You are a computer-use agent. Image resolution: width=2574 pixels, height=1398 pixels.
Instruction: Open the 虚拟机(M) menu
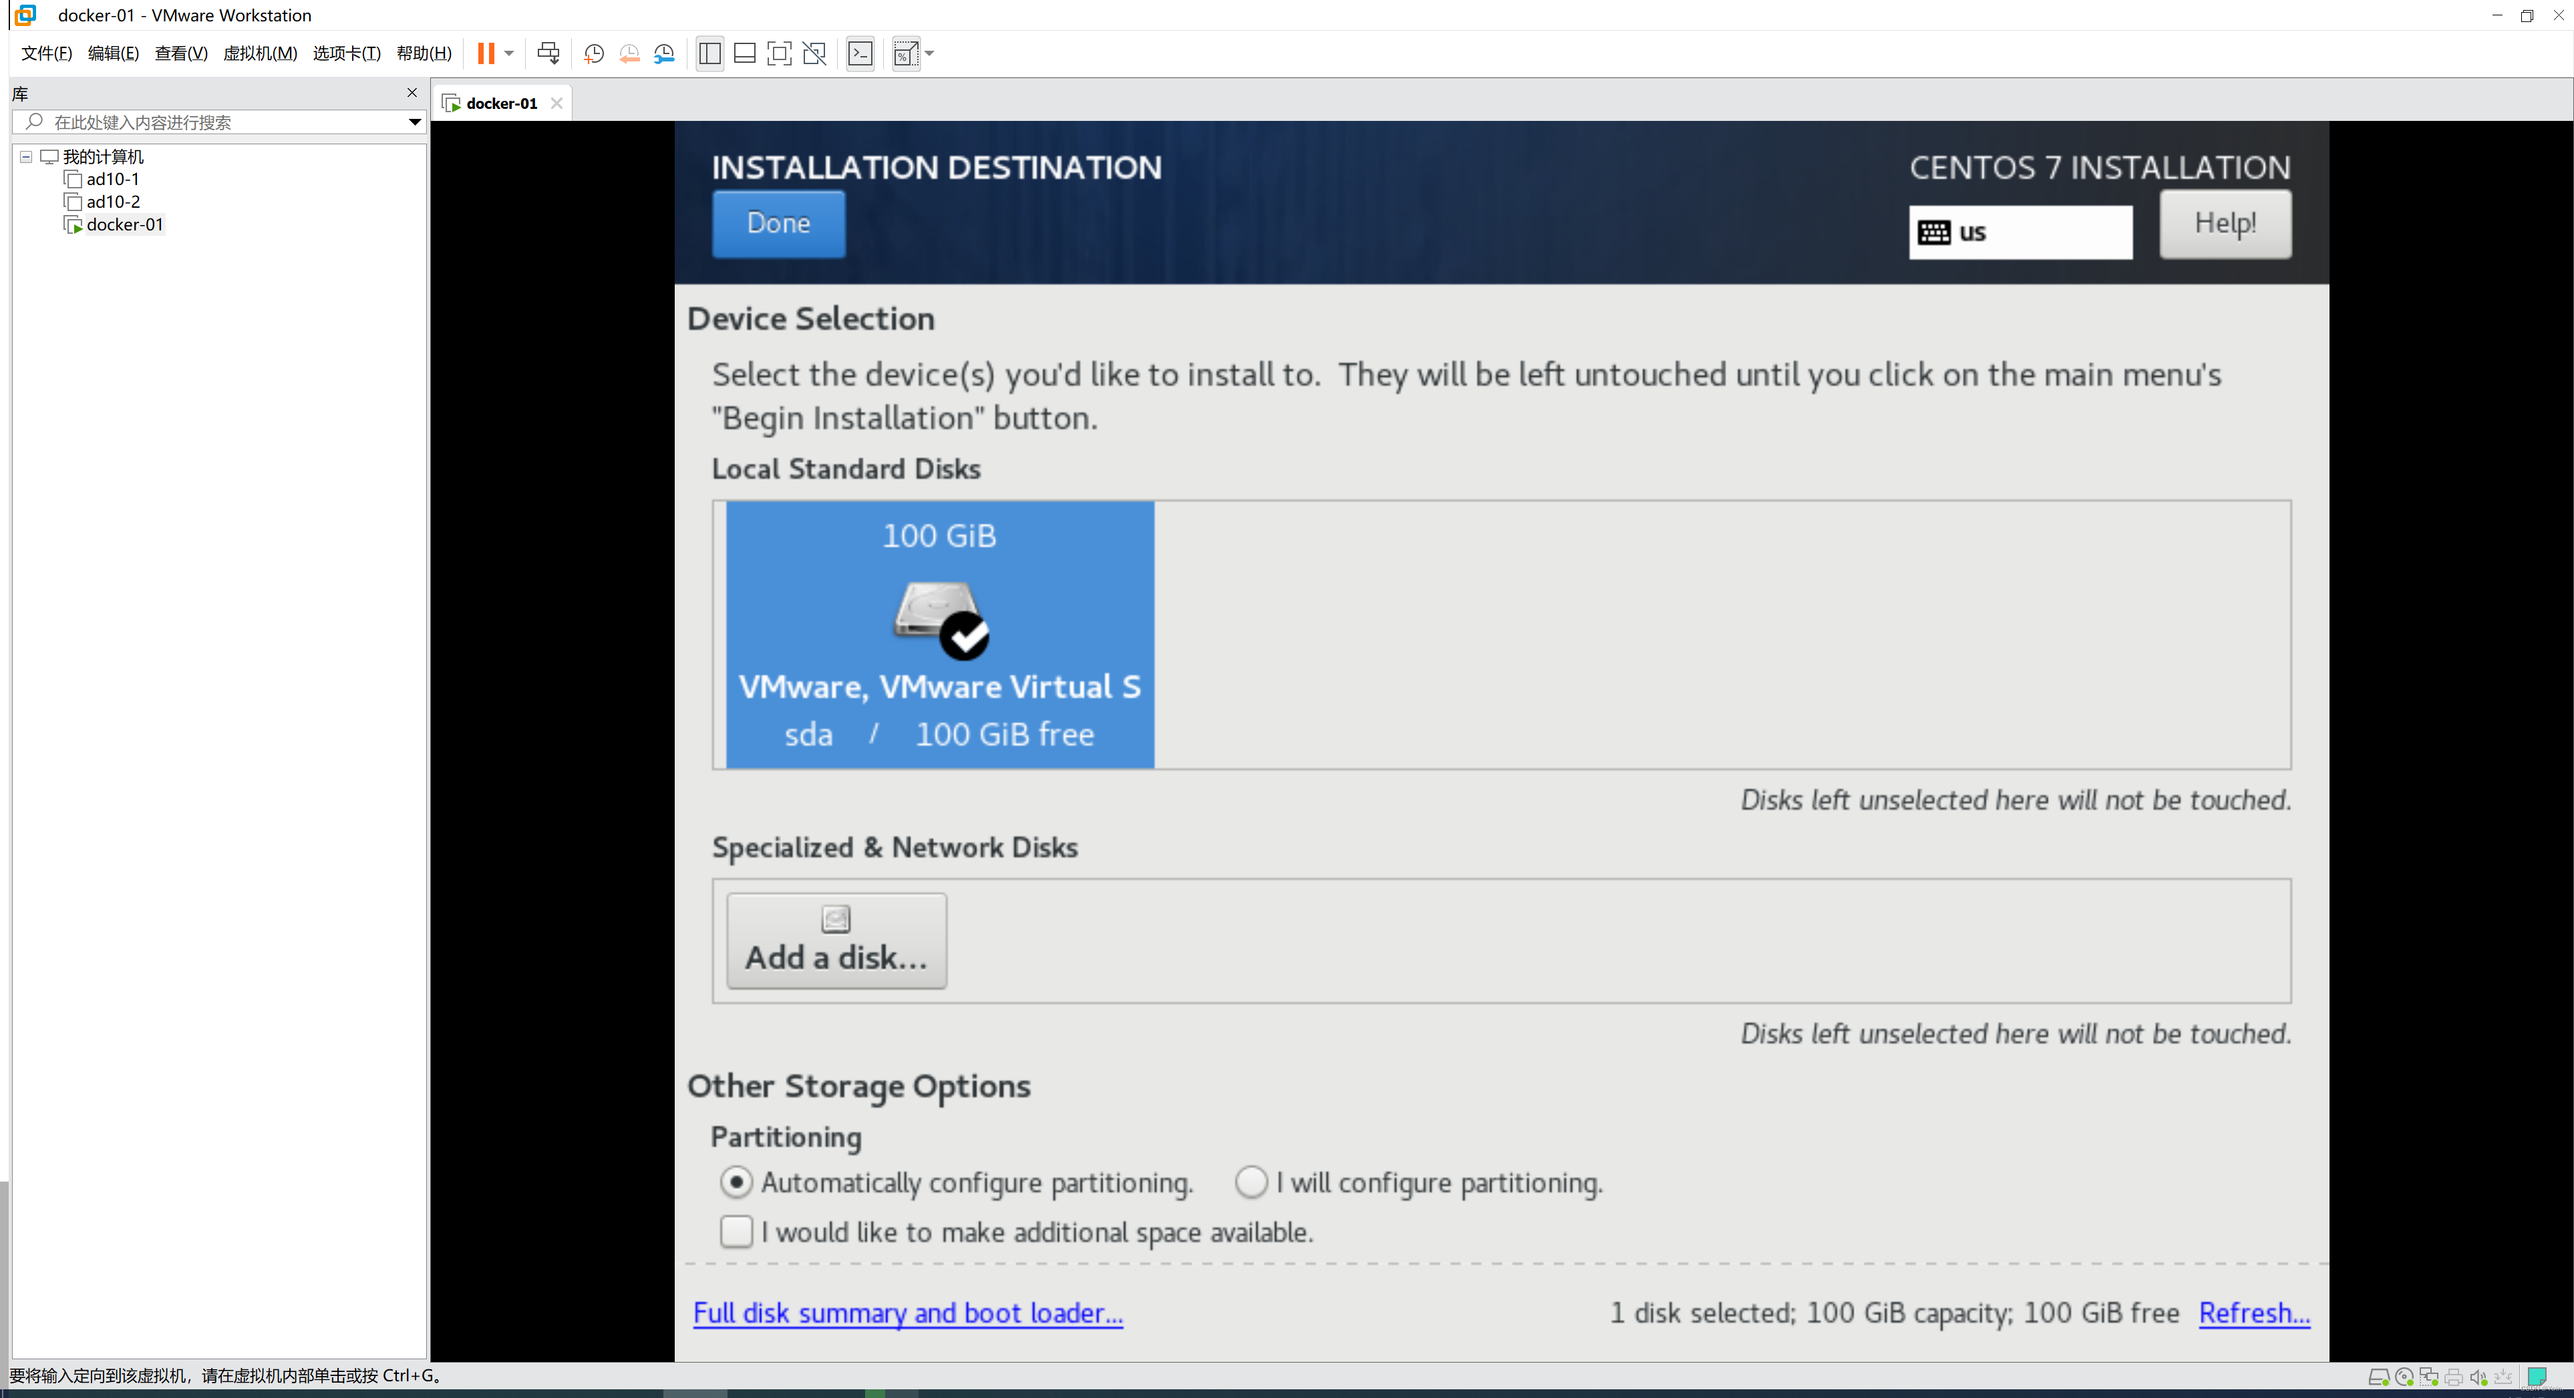(260, 54)
